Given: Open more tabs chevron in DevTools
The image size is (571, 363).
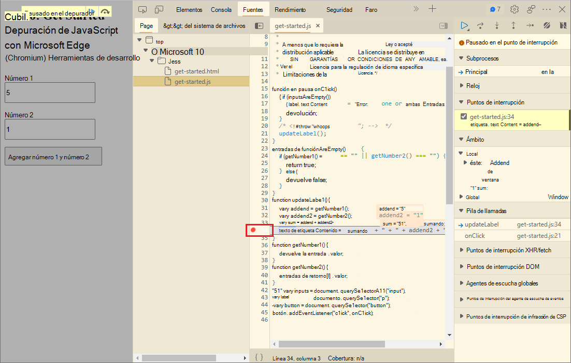Looking at the screenshot, I should 416,9.
